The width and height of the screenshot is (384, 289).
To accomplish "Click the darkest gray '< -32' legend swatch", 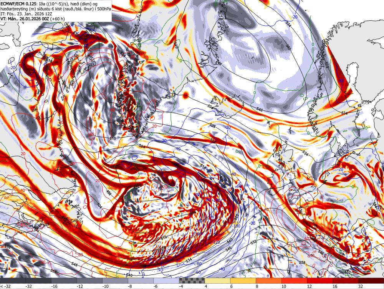I will pos(13,281).
